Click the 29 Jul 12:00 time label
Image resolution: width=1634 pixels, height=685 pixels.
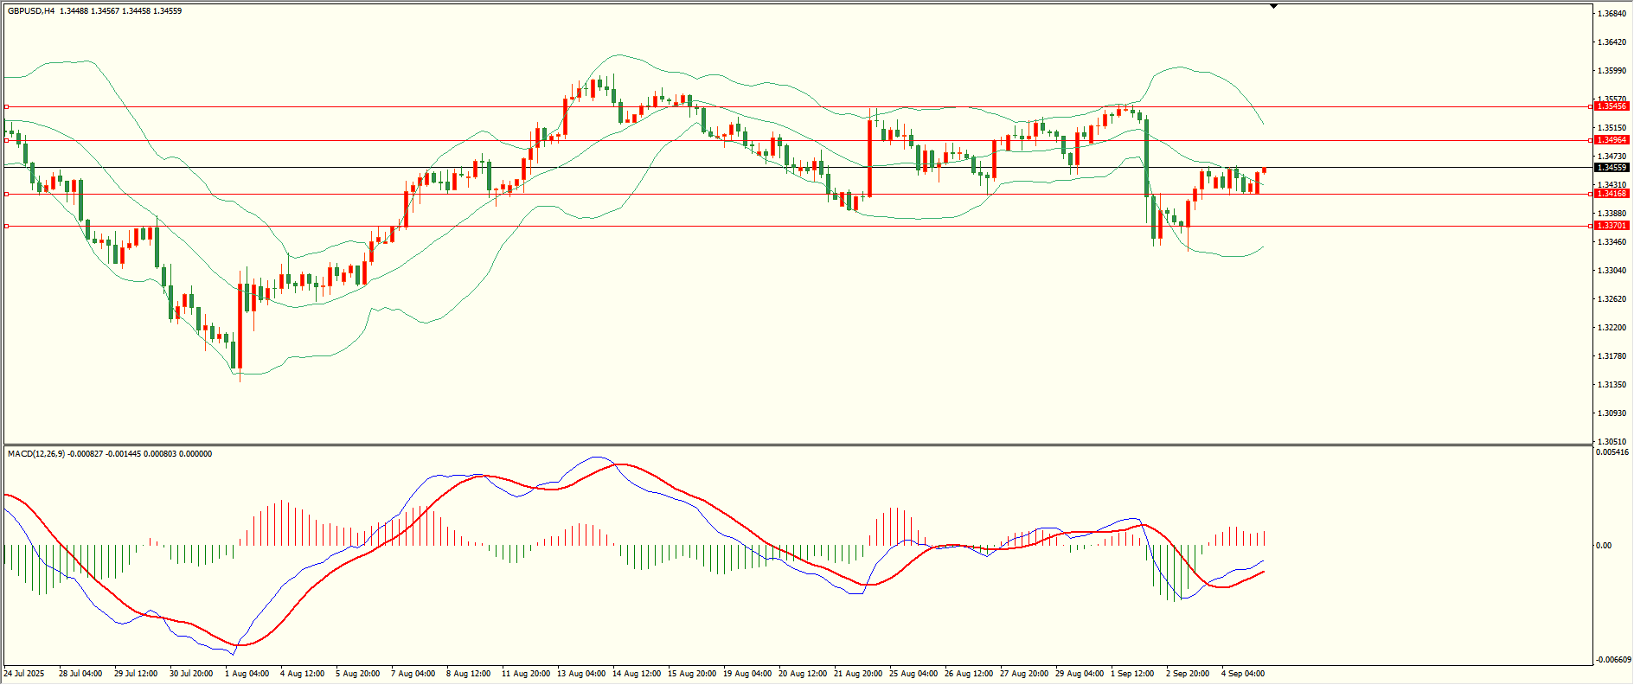point(136,674)
